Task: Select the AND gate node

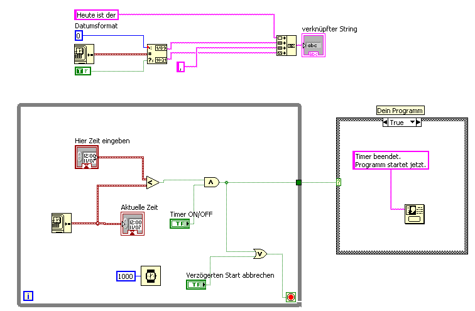Action: click(212, 182)
